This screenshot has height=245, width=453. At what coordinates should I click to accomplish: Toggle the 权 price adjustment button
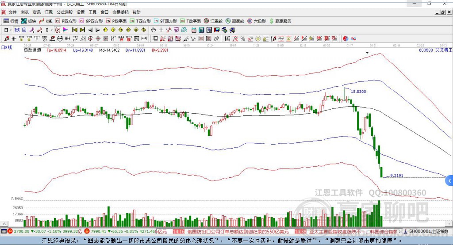(58, 30)
